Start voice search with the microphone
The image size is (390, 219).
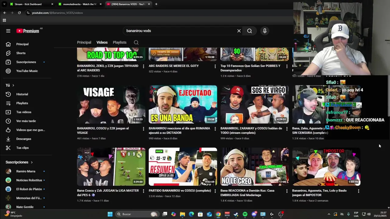(265, 31)
